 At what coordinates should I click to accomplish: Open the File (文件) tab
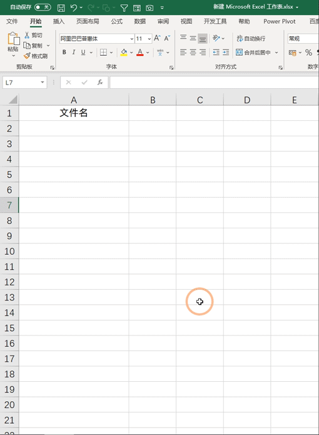click(x=12, y=21)
